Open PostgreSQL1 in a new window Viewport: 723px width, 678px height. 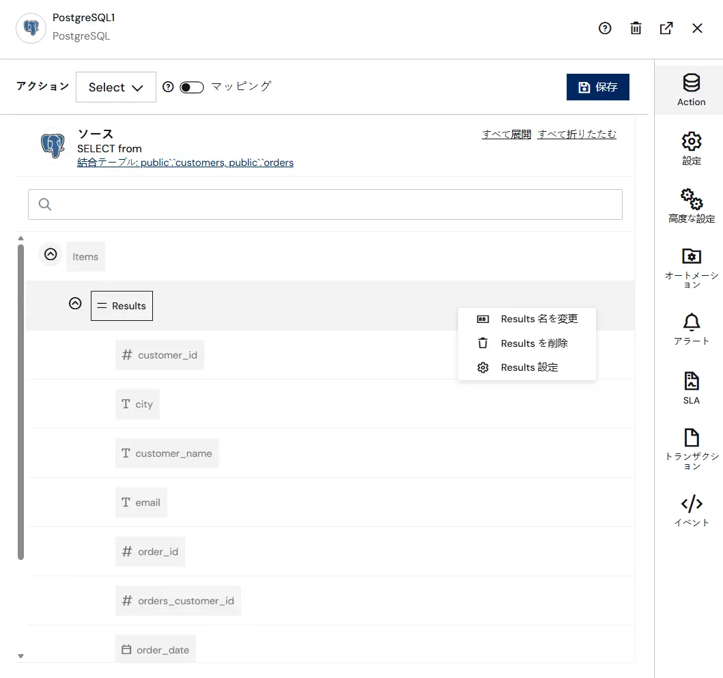[666, 28]
